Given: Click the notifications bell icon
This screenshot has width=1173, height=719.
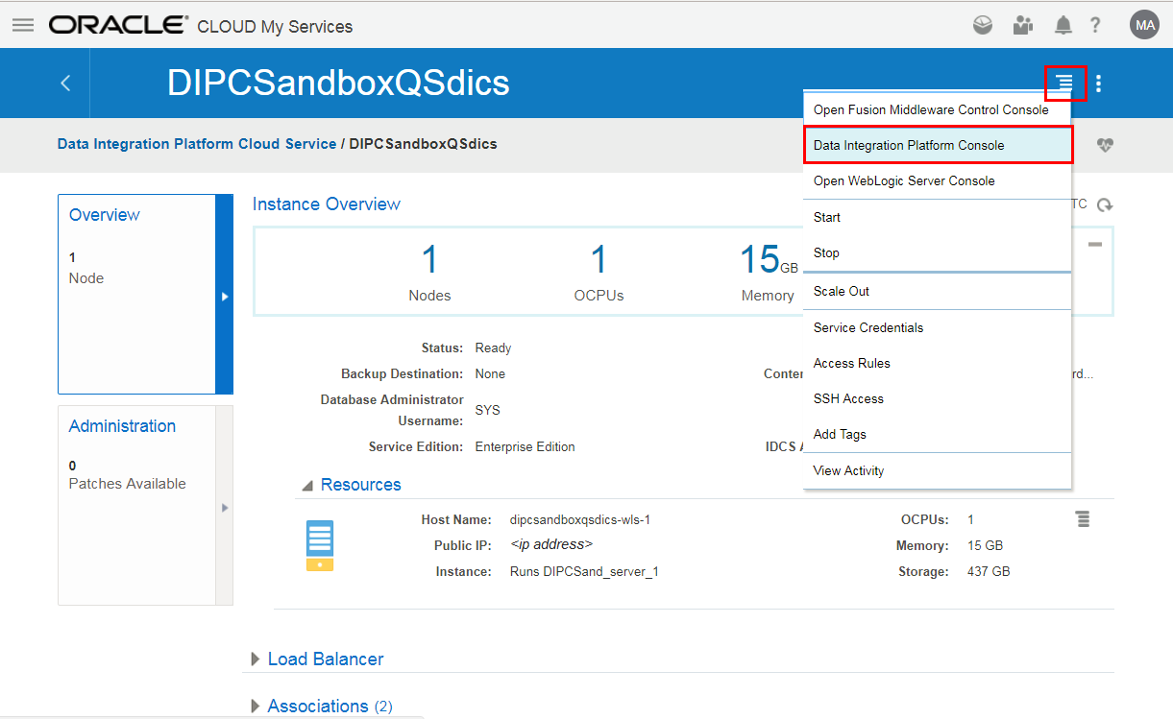Looking at the screenshot, I should click(x=1063, y=24).
